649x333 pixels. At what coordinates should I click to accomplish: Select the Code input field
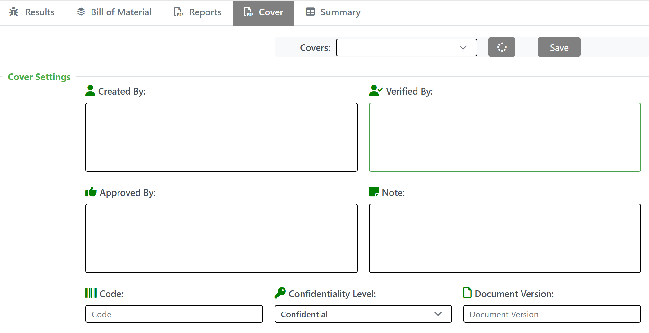[174, 314]
